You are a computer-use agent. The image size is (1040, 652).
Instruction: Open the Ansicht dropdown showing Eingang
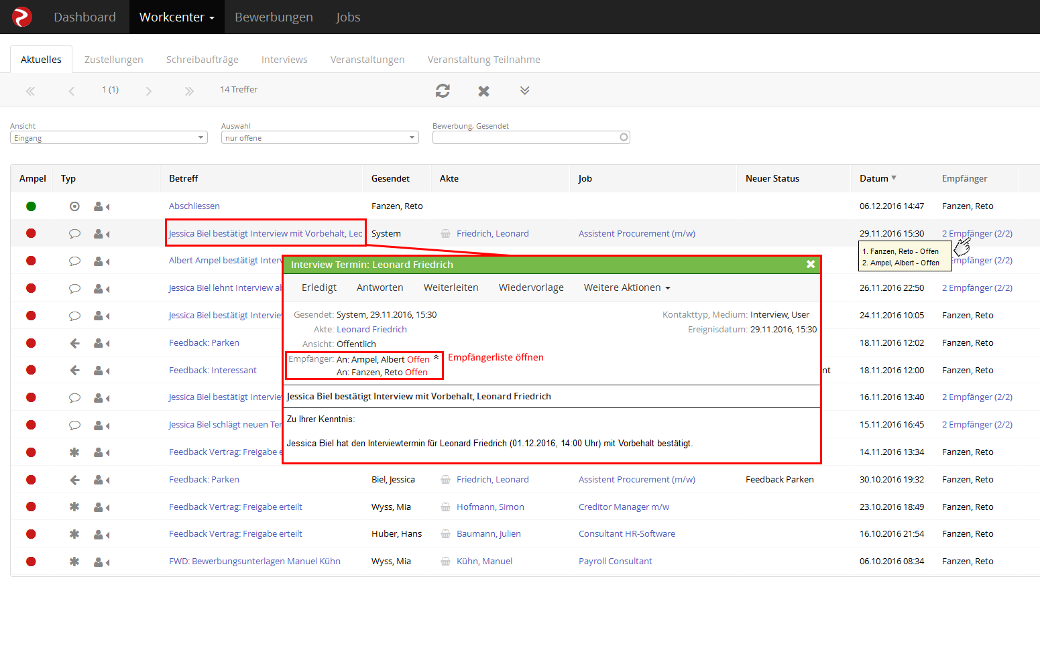109,138
